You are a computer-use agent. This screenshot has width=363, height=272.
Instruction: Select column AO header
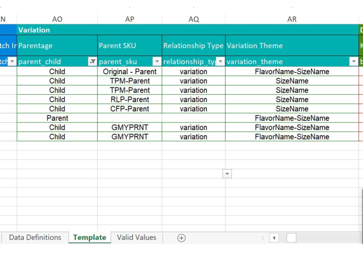tap(57, 19)
